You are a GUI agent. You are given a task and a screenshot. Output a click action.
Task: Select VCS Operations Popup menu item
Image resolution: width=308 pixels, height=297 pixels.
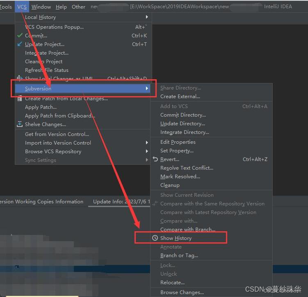click(x=82, y=27)
